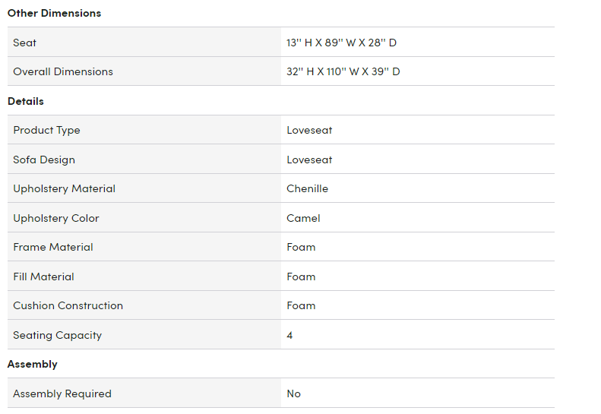Select the Cushion Construction label
The image size is (601, 414).
(x=68, y=305)
